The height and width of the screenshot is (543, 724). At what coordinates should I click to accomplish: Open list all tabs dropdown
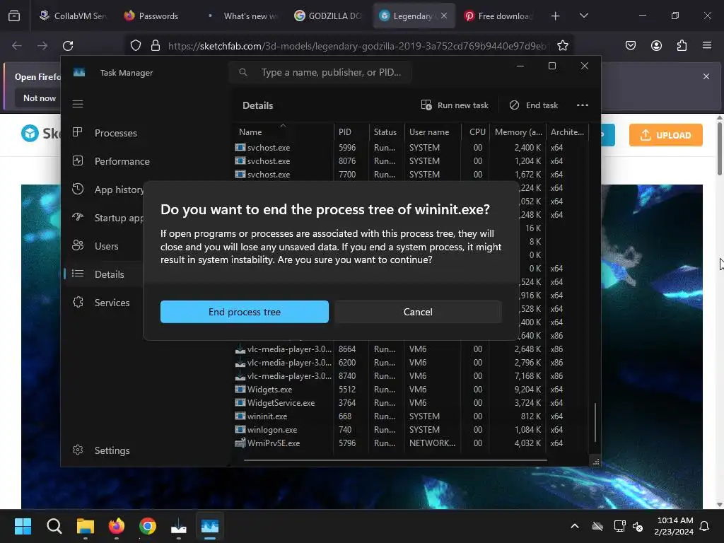tap(583, 16)
